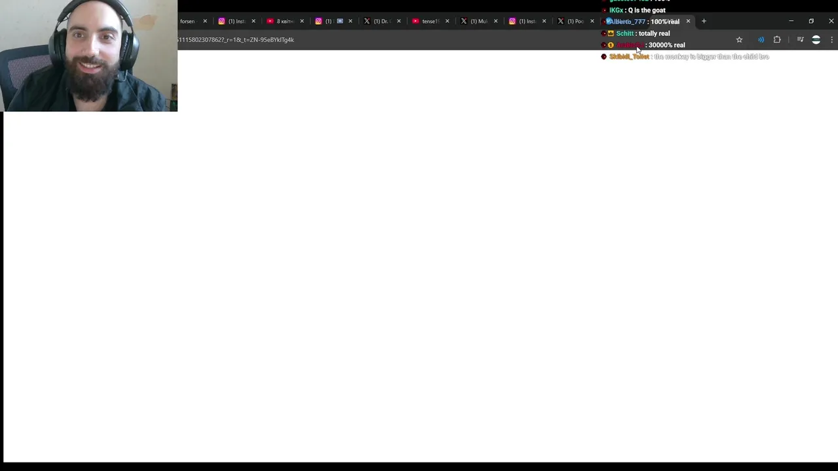Click chat message 'Q is the goat'
Image resolution: width=838 pixels, height=471 pixels.
click(x=647, y=10)
